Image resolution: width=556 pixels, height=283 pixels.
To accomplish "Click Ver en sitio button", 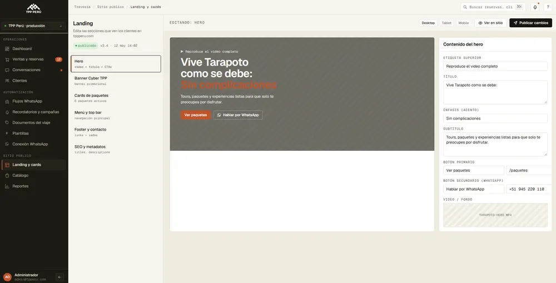I will pos(490,23).
